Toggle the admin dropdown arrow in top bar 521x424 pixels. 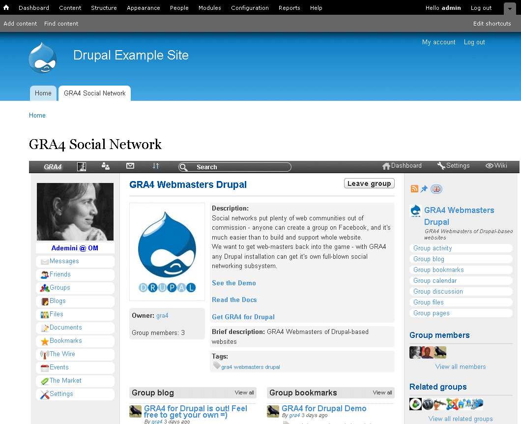509,8
